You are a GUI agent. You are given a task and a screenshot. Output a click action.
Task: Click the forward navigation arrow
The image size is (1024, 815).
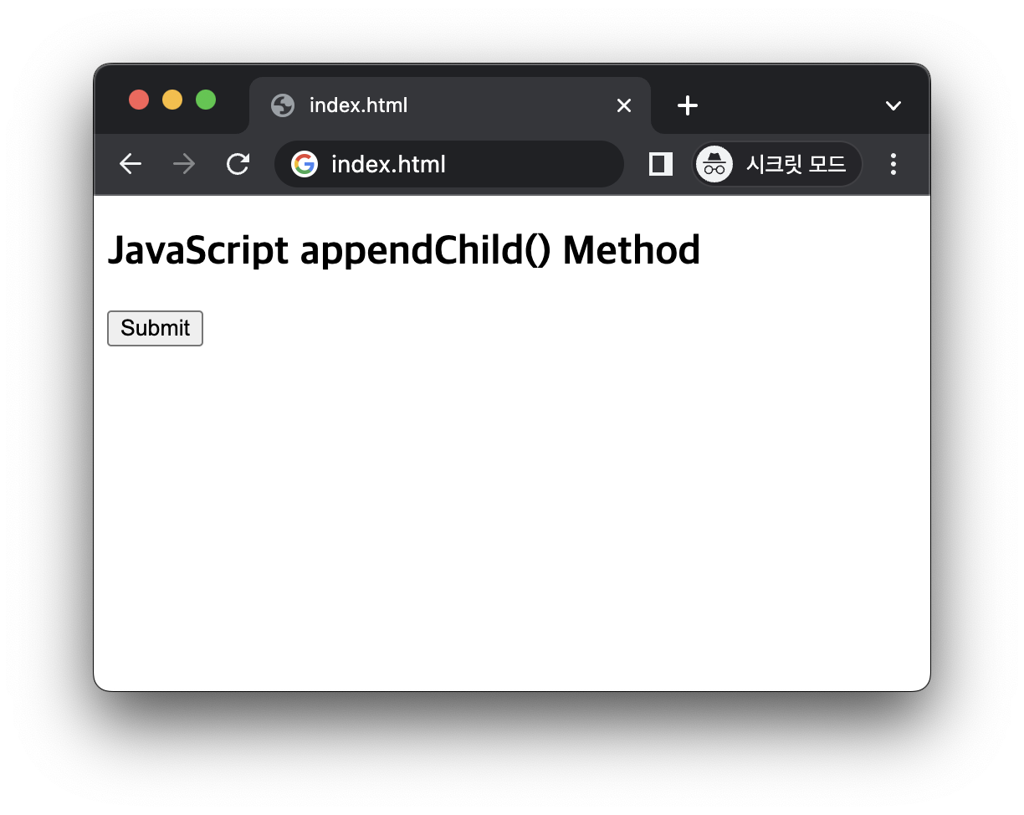(184, 164)
